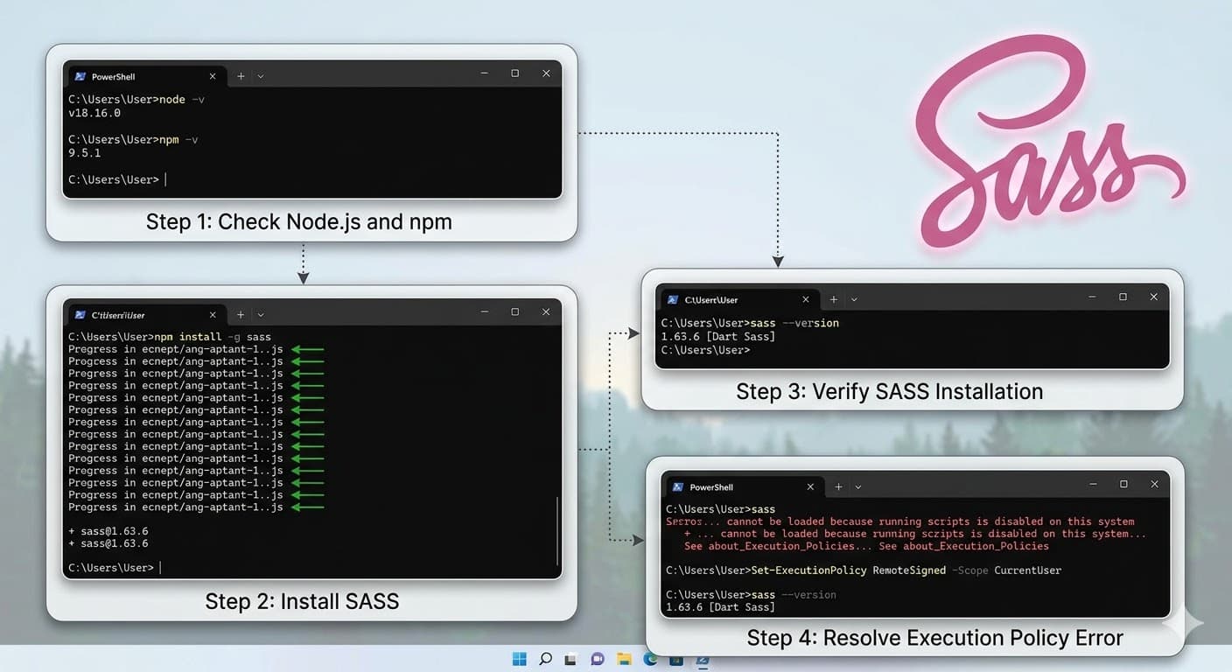Open the Chat app on the taskbar
1232x672 pixels.
coord(598,658)
